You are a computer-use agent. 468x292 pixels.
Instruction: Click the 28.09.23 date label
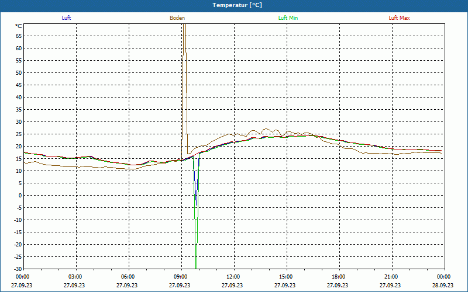[443, 285]
